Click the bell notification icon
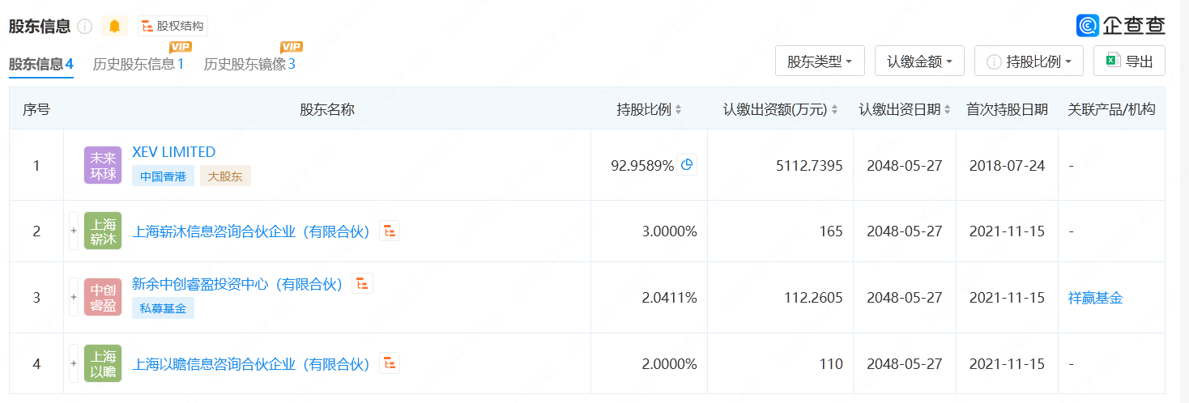Image resolution: width=1189 pixels, height=403 pixels. 114,27
